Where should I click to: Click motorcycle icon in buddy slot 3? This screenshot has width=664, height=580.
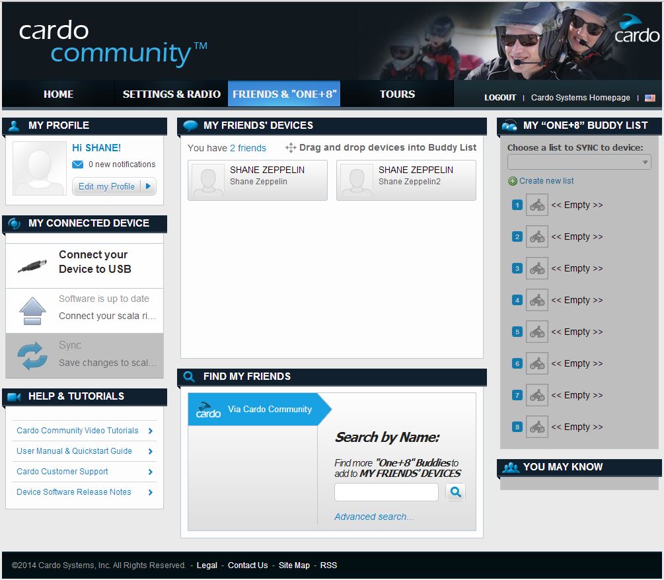point(537,268)
